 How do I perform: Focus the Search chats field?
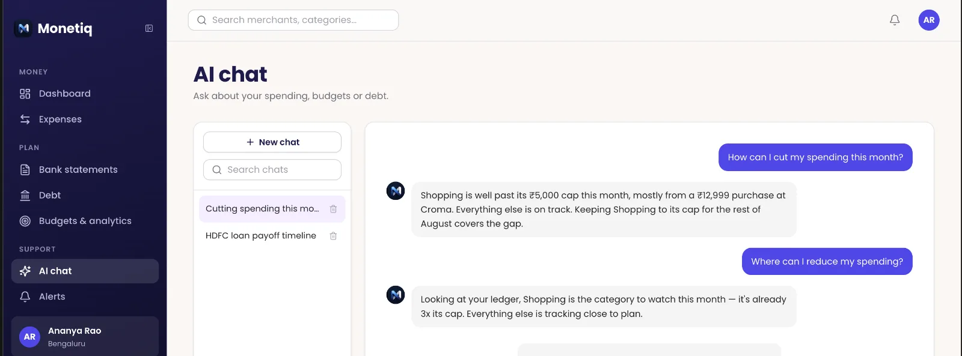[272, 170]
